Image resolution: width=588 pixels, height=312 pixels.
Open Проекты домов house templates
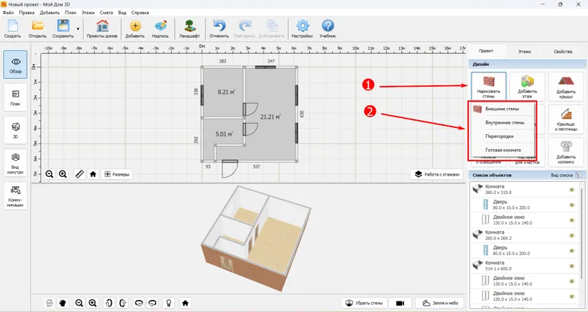pos(102,28)
